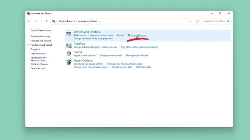Open the Sound heading
The width and height of the screenshot is (250, 140).
[x=78, y=52]
